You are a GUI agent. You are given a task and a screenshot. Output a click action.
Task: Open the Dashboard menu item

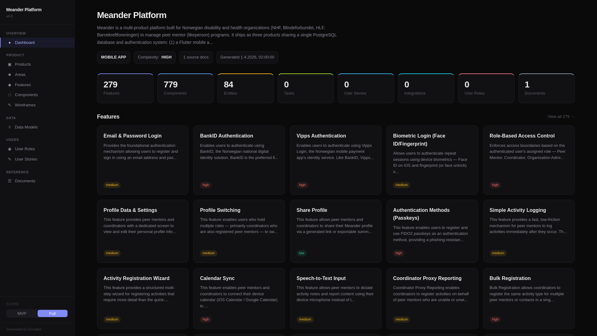click(x=37, y=43)
